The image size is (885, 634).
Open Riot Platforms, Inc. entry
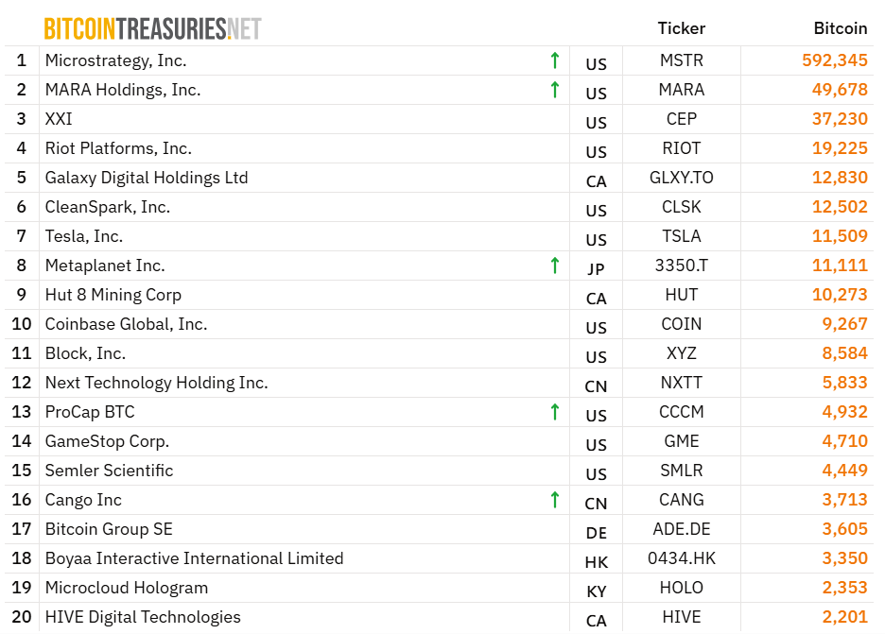[118, 148]
